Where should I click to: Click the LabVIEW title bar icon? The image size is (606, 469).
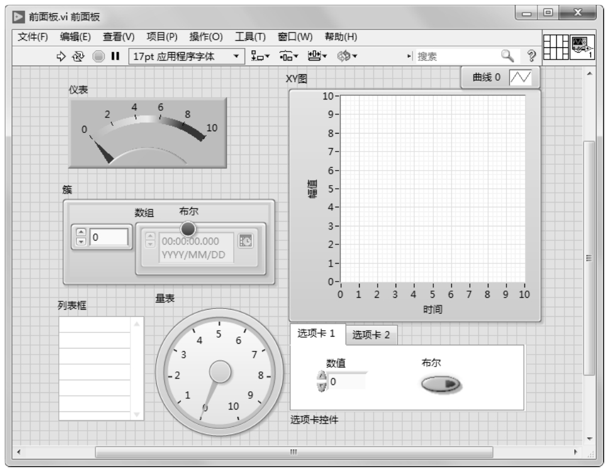(18, 17)
